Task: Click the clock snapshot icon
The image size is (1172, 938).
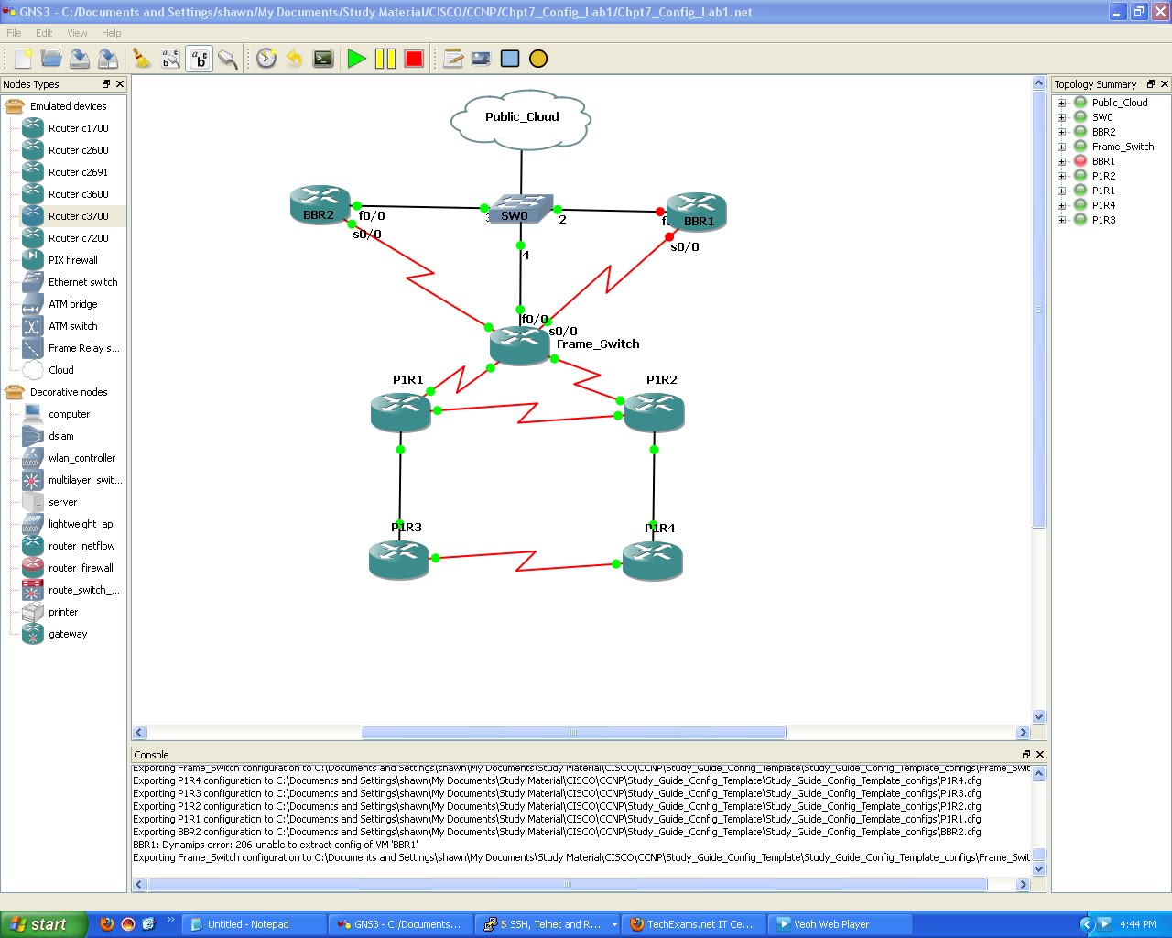Action: pos(266,59)
